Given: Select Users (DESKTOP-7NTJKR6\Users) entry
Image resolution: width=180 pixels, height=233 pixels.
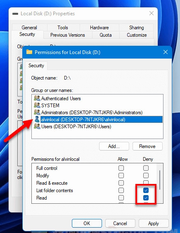Looking at the screenshot, I should [76, 127].
